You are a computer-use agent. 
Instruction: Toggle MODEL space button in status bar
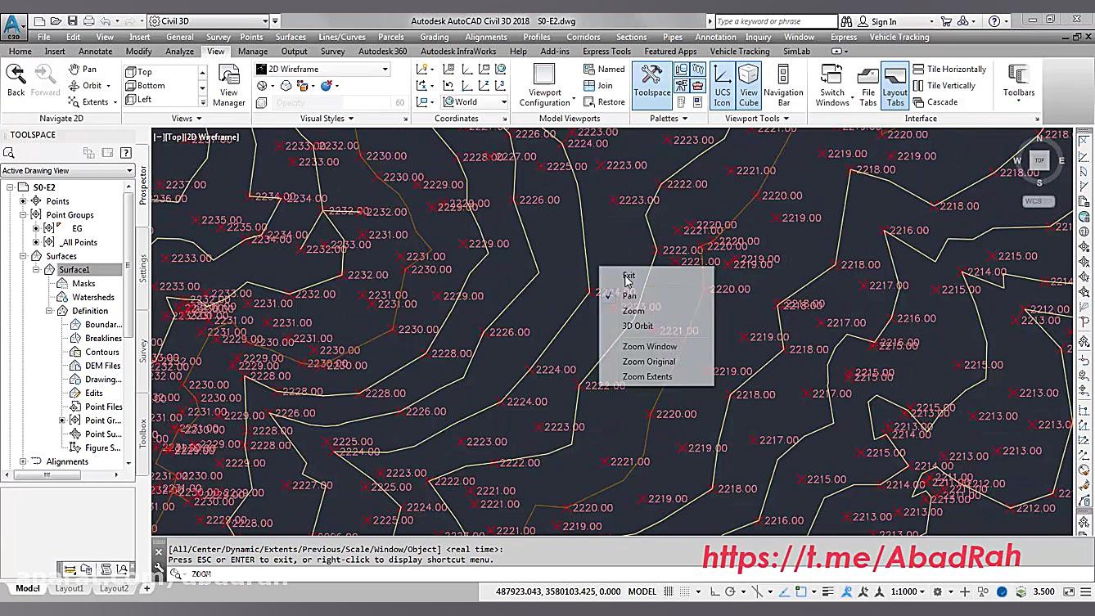(642, 591)
